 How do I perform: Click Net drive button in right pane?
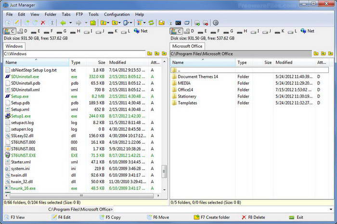click(307, 31)
